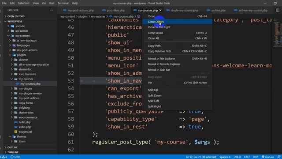Choose Close Saved option
This screenshot has height=159, width=282.
[177, 33]
